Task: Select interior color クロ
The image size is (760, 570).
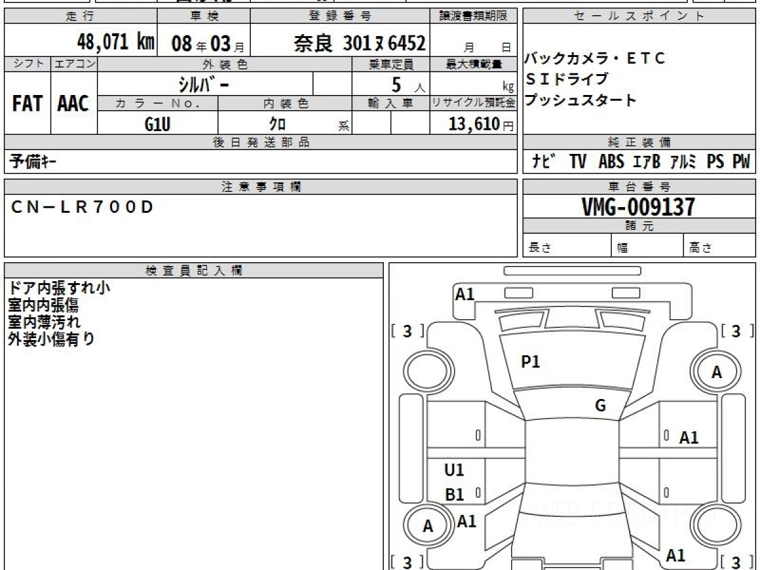Action: tap(277, 124)
